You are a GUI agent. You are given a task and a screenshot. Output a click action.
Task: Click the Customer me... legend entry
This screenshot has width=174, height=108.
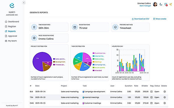point(99,53)
